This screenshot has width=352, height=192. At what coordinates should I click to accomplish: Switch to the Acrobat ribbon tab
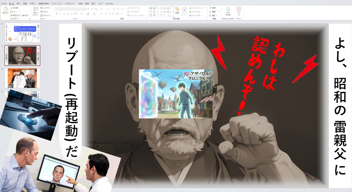coord(109,3)
